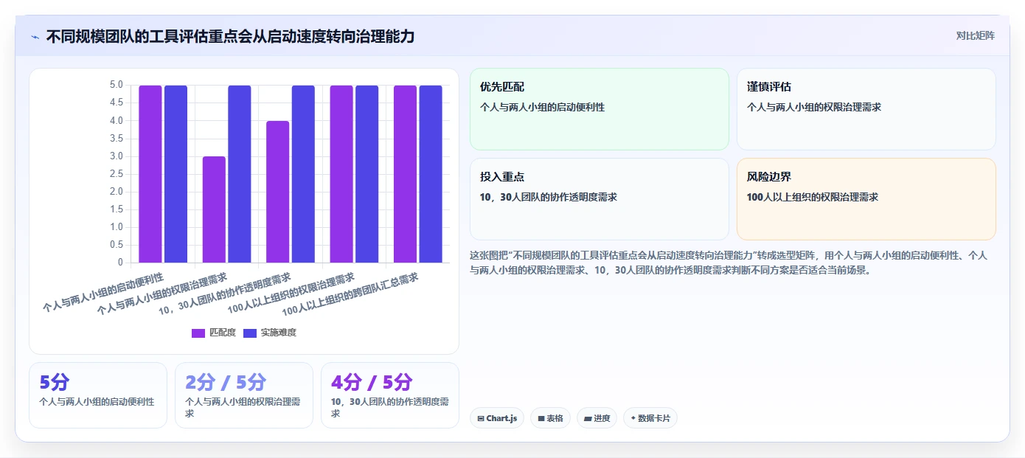Click the Chart.js tag icon
This screenshot has width=1025, height=458.
pyautogui.click(x=481, y=418)
